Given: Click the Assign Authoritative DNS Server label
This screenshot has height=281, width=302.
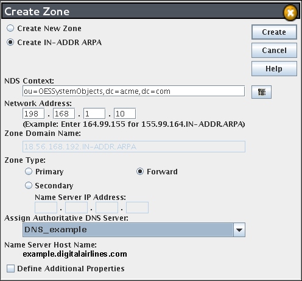Looking at the screenshot, I should click(x=66, y=218).
